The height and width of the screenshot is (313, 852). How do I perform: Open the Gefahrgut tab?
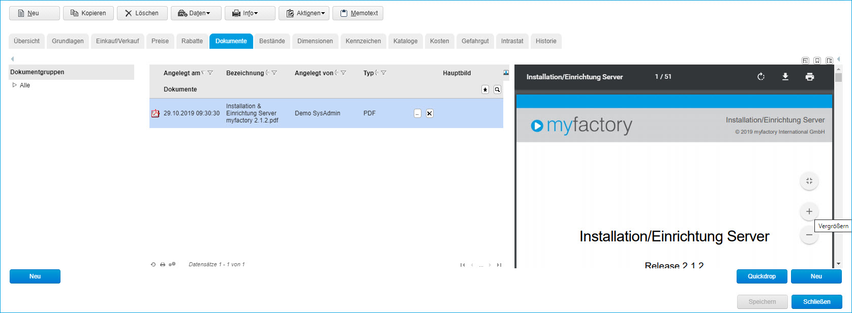[x=475, y=41]
